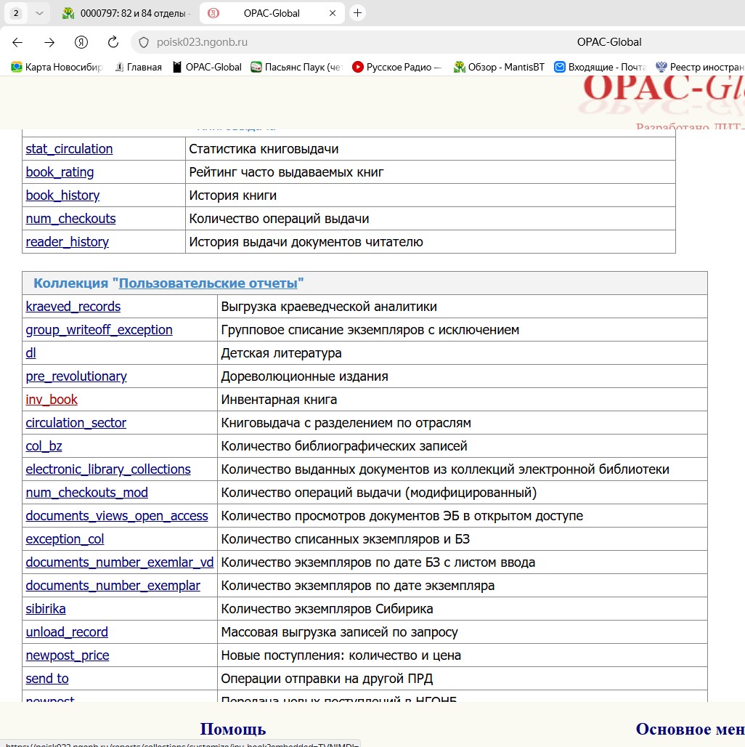Click the 'История книги' description cell
This screenshot has height=747, width=745.
[x=431, y=195]
